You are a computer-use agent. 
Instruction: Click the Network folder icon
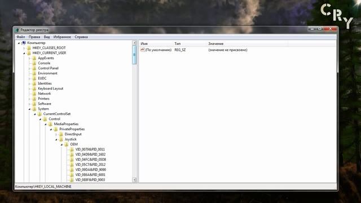34,94
